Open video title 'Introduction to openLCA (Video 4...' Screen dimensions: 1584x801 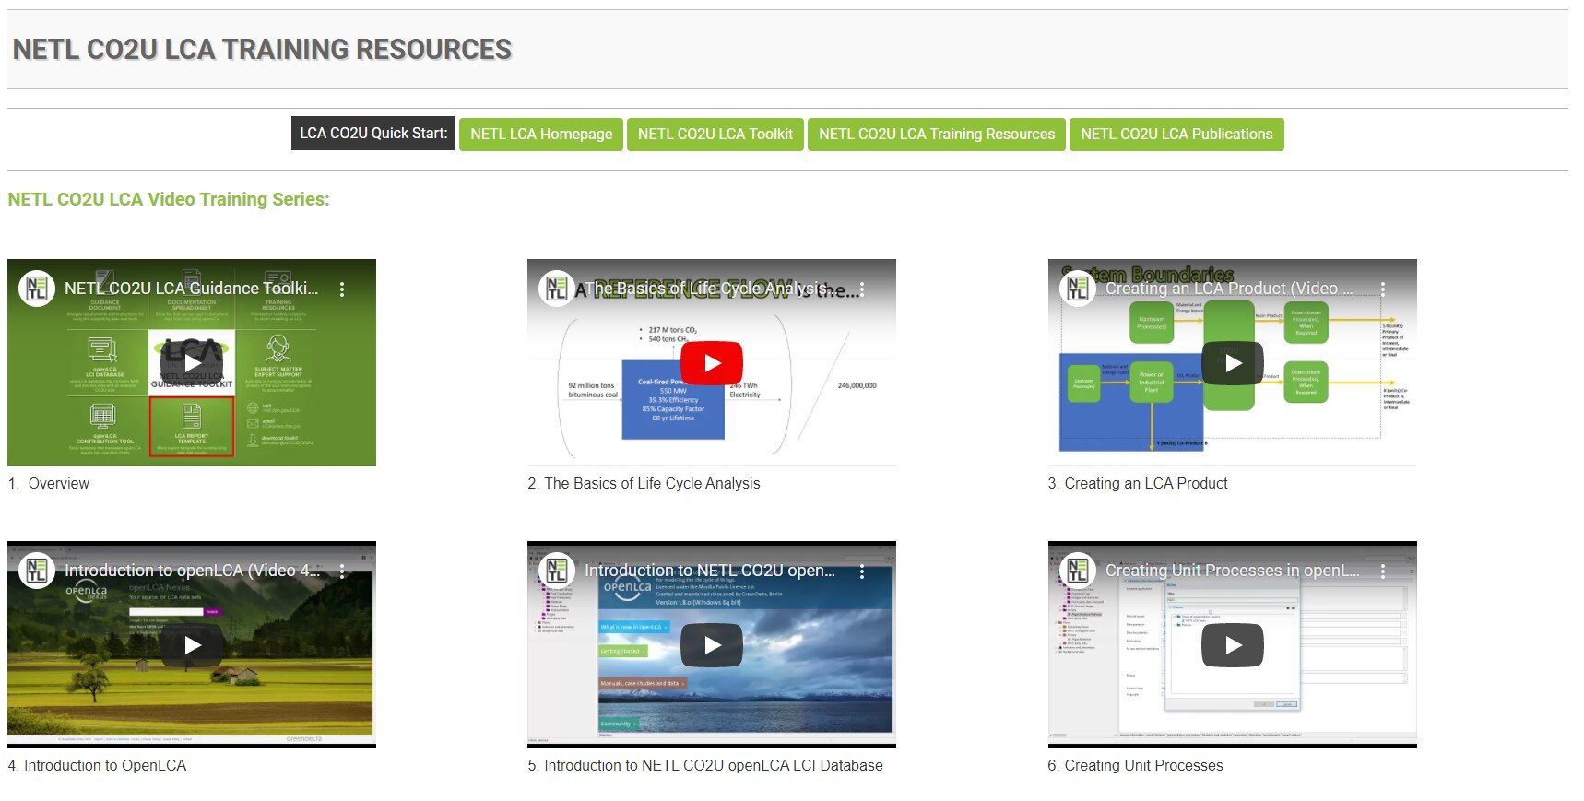[x=193, y=571]
